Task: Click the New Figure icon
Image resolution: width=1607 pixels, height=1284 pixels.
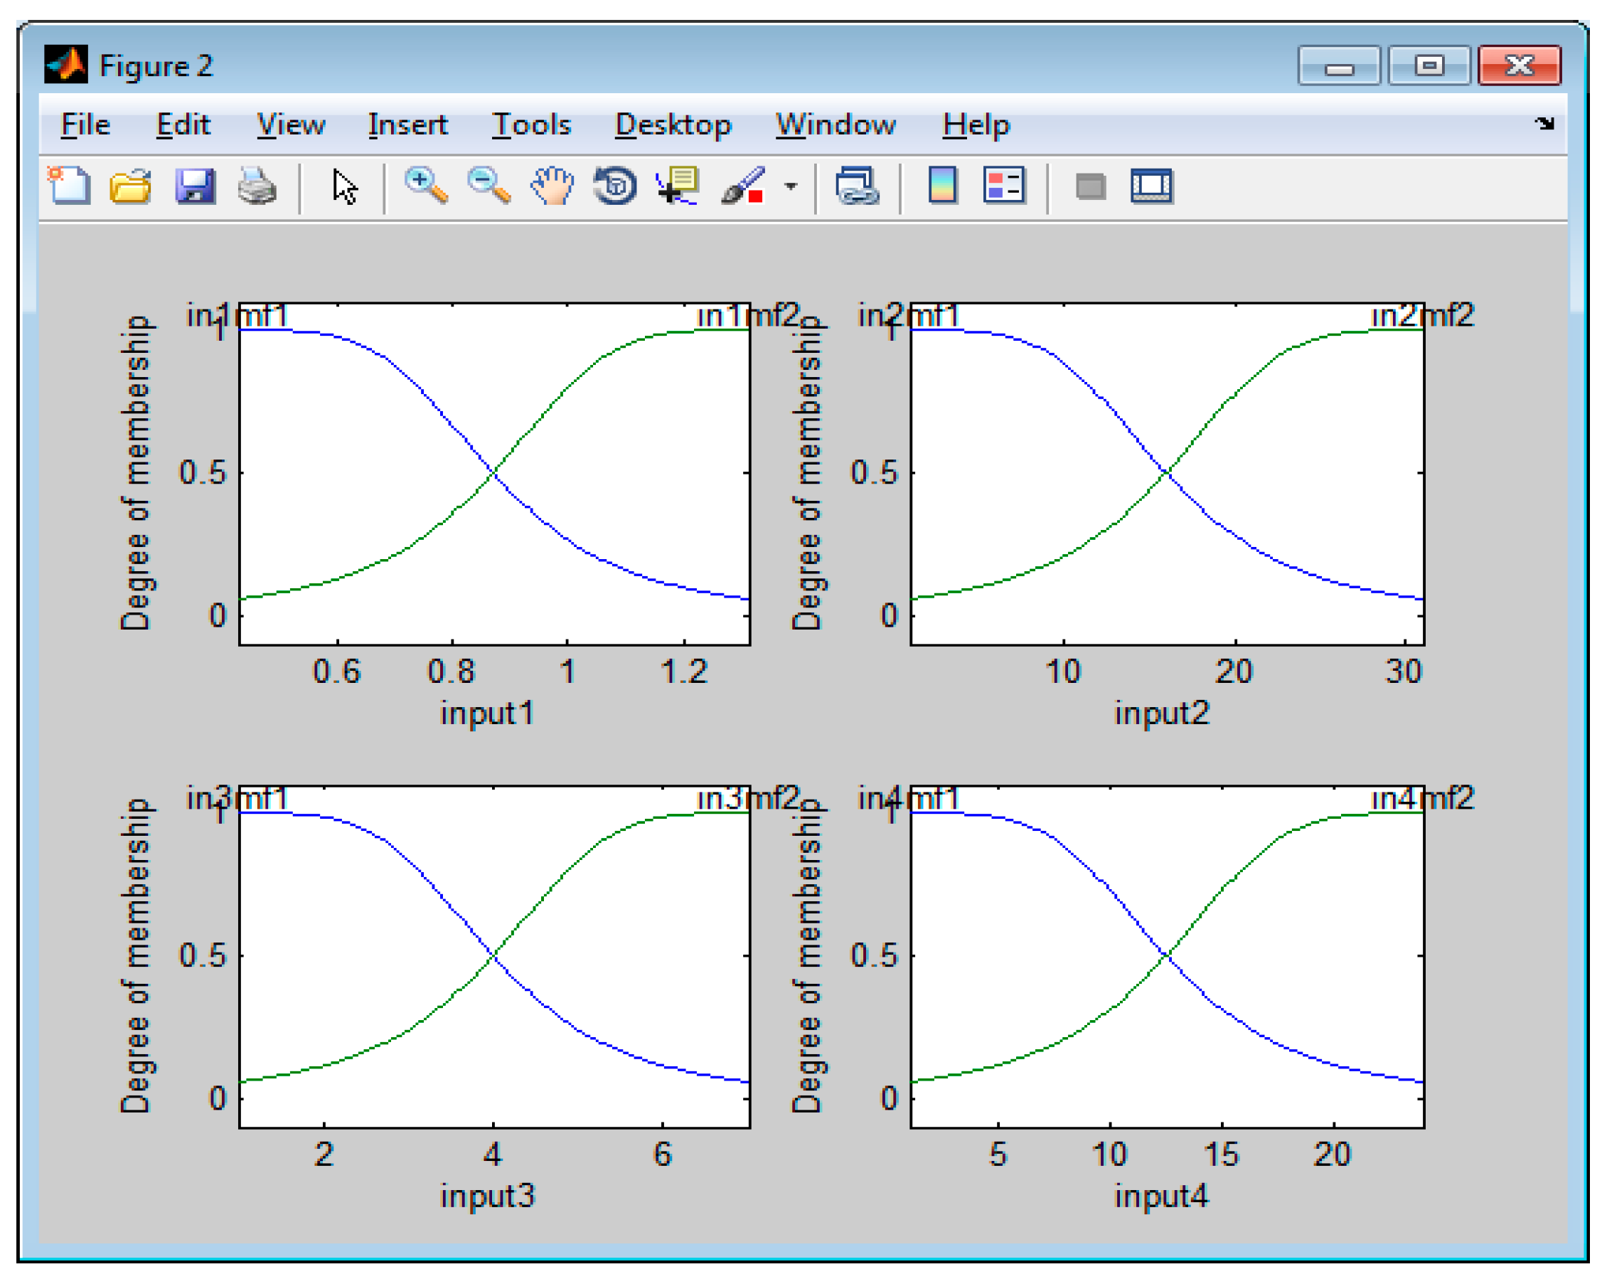Action: [x=70, y=186]
